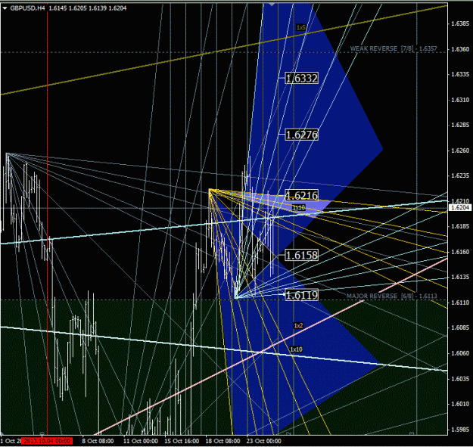The width and height of the screenshot is (473, 447).
Task: Click the MAJOR REVERSE [6/8] - 1.6113 label
Action: click(x=391, y=296)
